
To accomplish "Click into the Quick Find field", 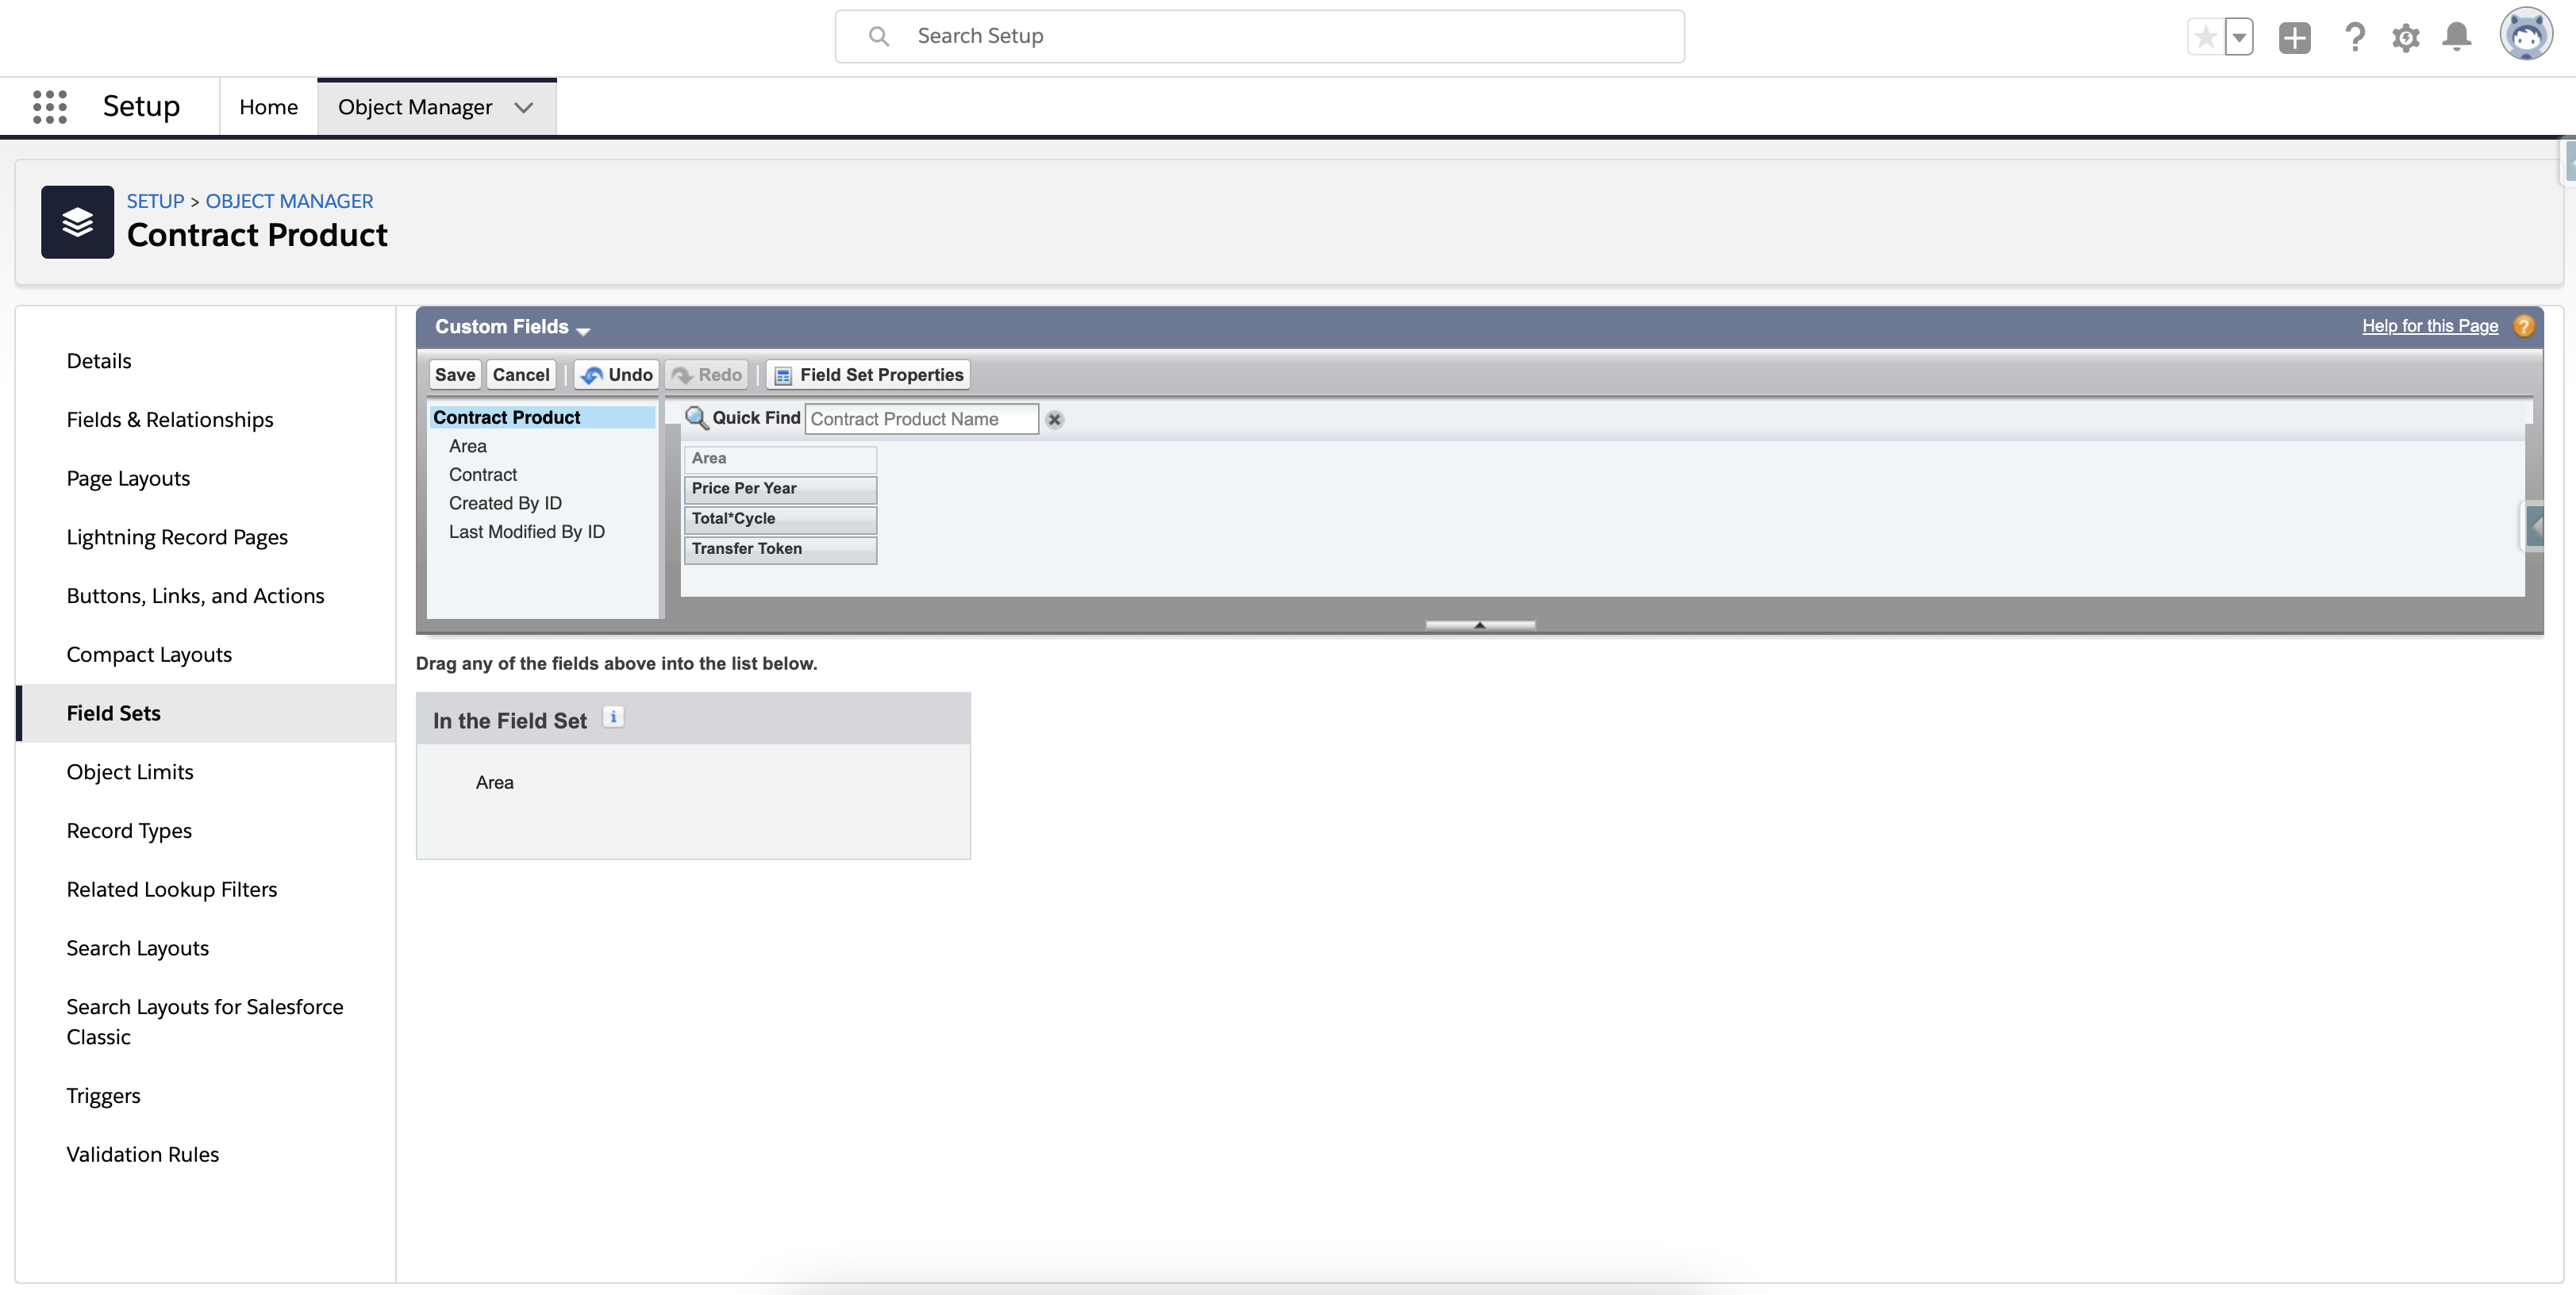I will (920, 419).
